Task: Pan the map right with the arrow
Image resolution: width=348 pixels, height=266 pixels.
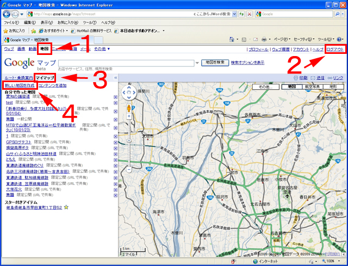Action: [134, 92]
